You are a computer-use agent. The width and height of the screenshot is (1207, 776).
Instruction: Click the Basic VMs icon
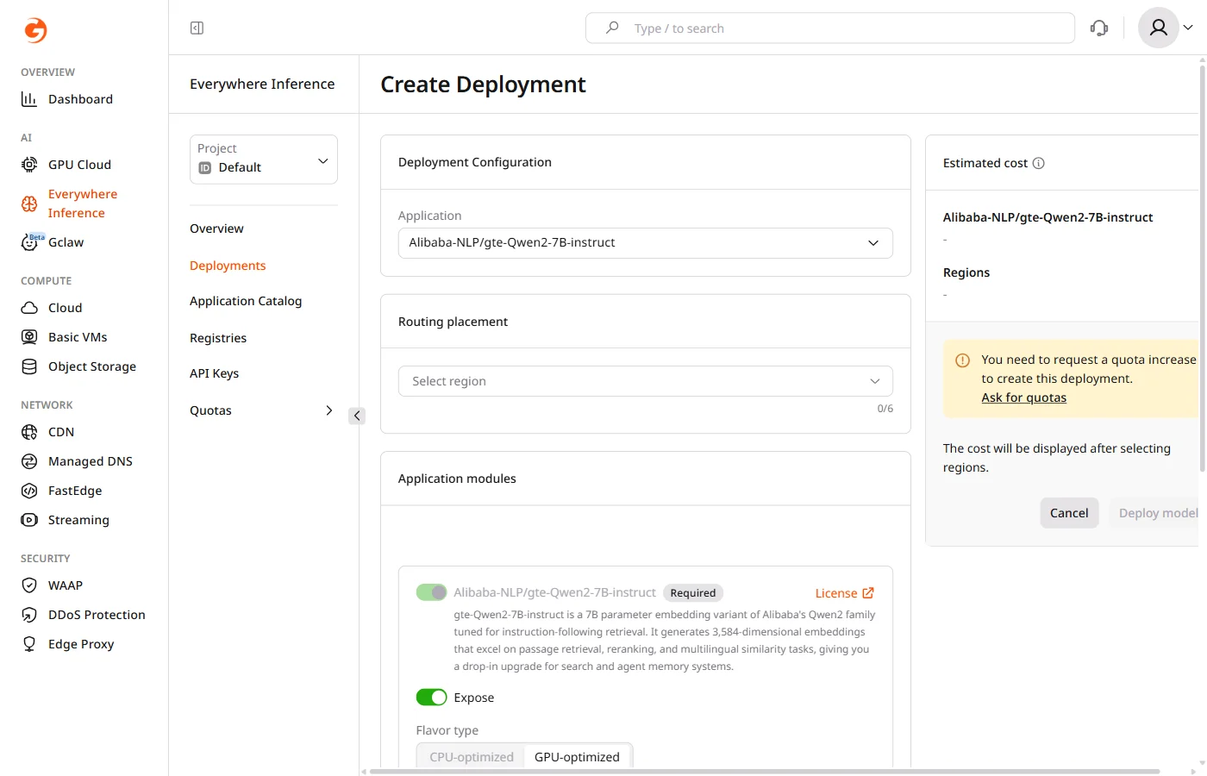pos(29,337)
